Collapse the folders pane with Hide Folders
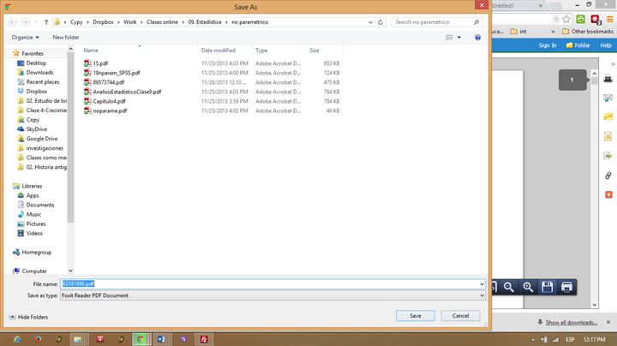The width and height of the screenshot is (617, 346). tap(28, 317)
